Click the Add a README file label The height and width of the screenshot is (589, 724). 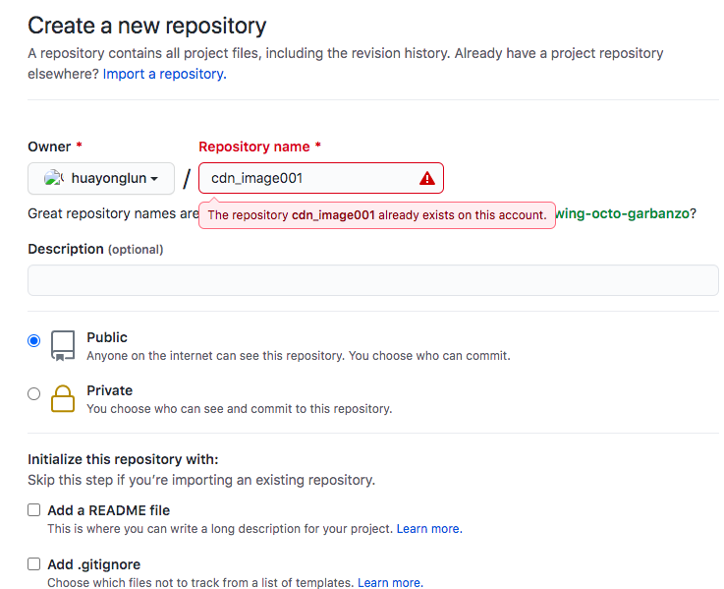coord(109,510)
